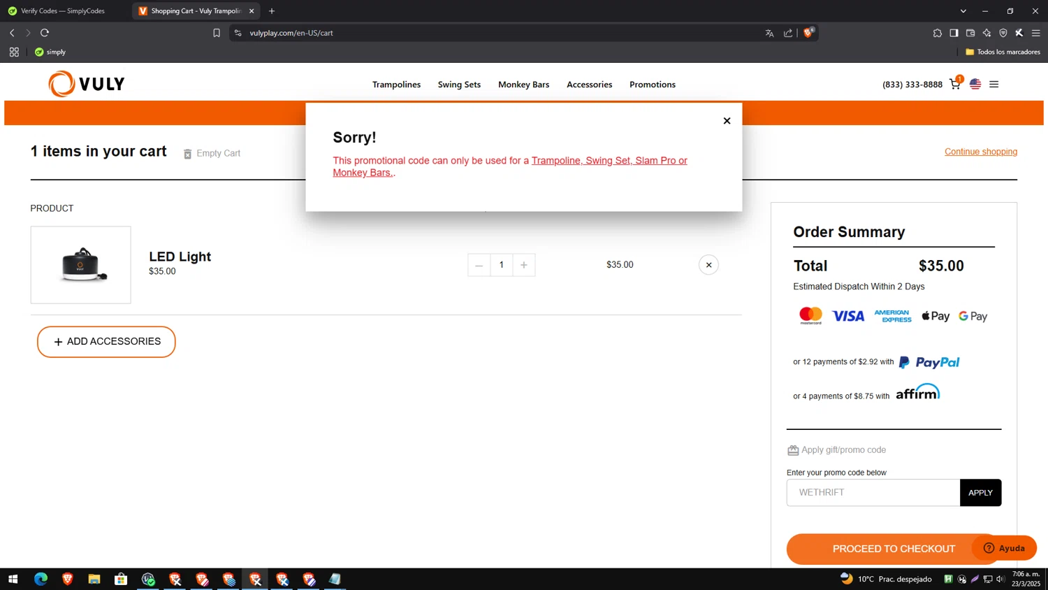
Task: Open the Leo AI sparkle icon
Action: [987, 33]
